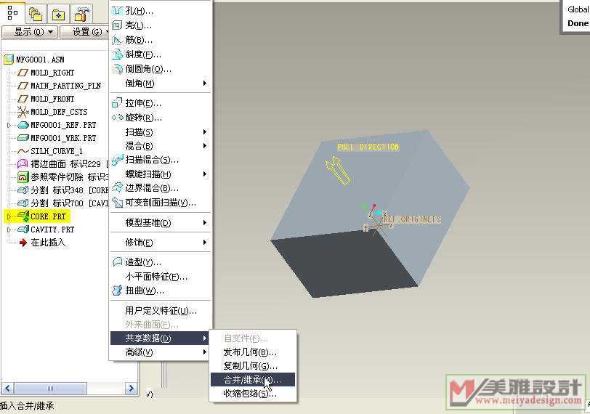Click the SILH_CURVE_1 curve icon
590x414 pixels.
[x=23, y=151]
